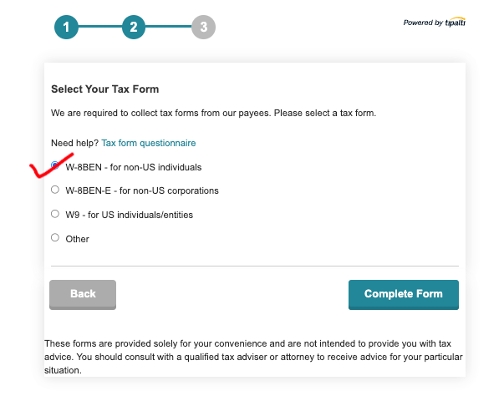Click 'W-8BEN - for non-US individuals' label
The height and width of the screenshot is (401, 504).
tap(134, 167)
